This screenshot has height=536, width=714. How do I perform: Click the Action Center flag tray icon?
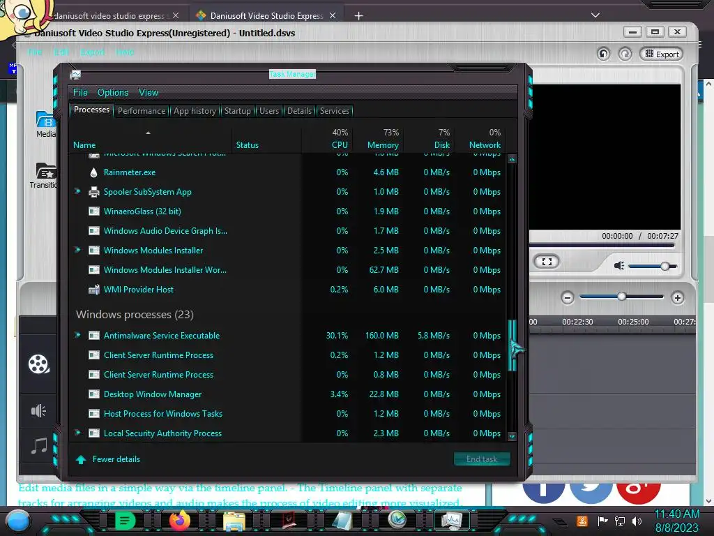pyautogui.click(x=602, y=521)
